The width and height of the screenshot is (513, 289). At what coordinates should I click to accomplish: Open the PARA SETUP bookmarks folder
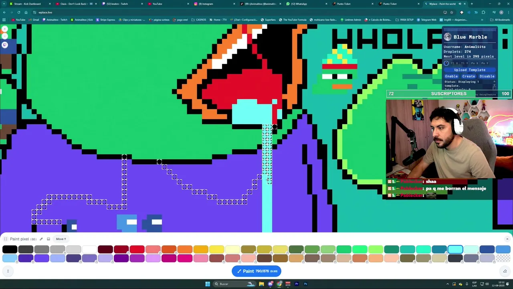(404, 20)
